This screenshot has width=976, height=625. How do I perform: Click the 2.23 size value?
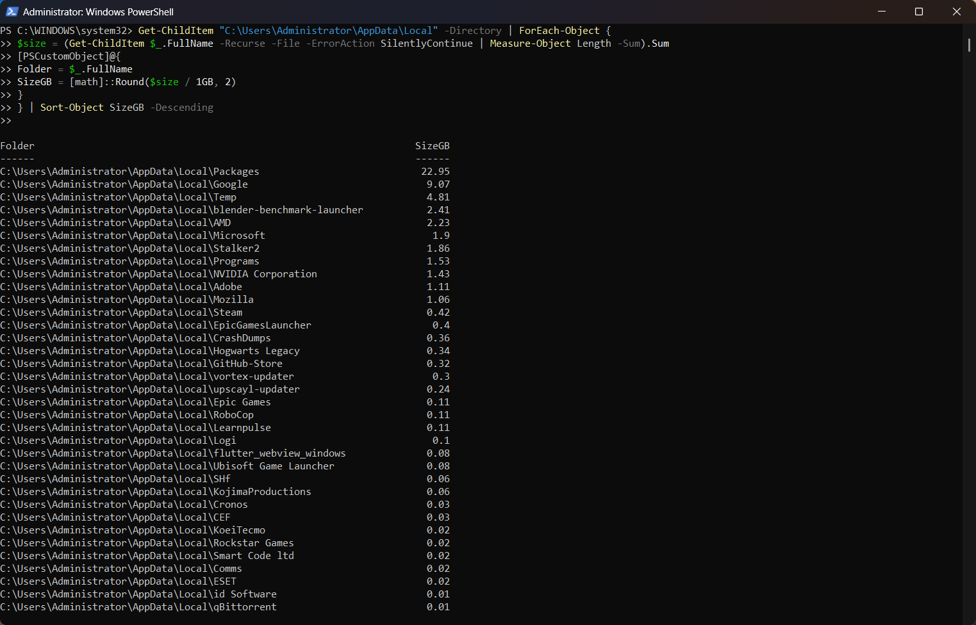pos(438,223)
